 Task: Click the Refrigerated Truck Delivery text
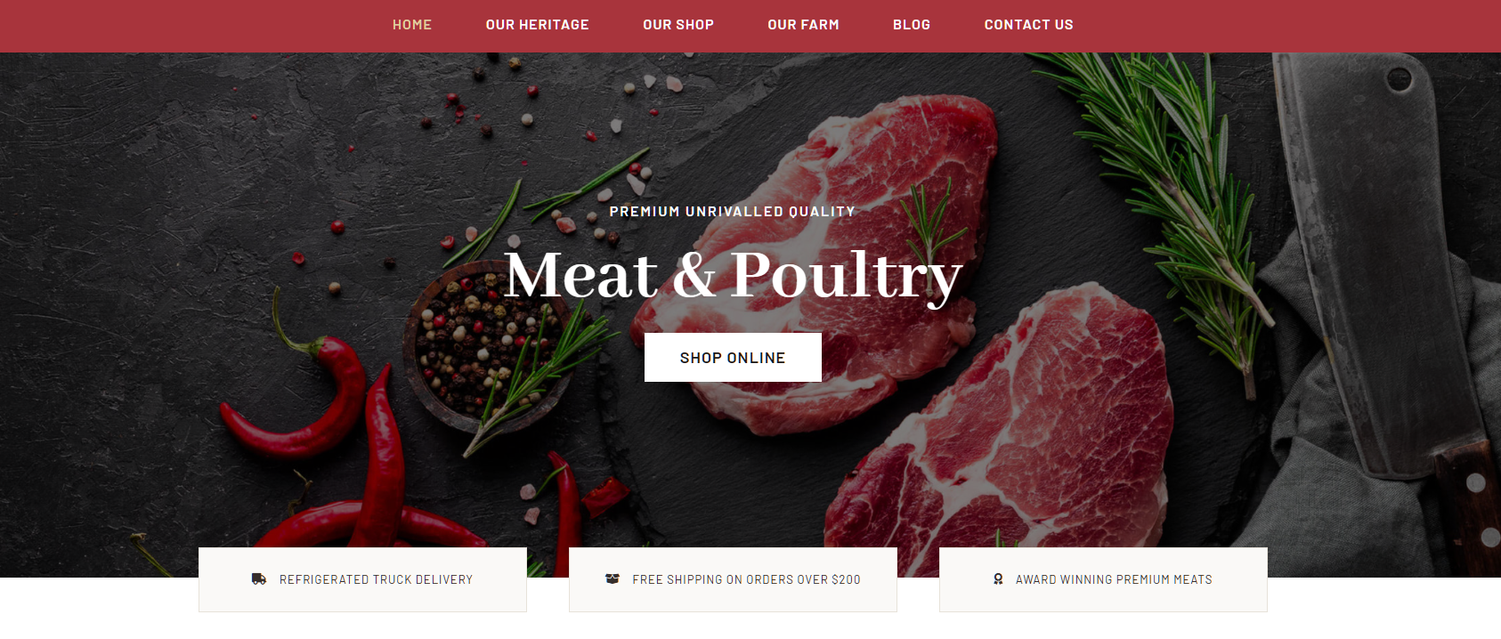[x=376, y=579]
